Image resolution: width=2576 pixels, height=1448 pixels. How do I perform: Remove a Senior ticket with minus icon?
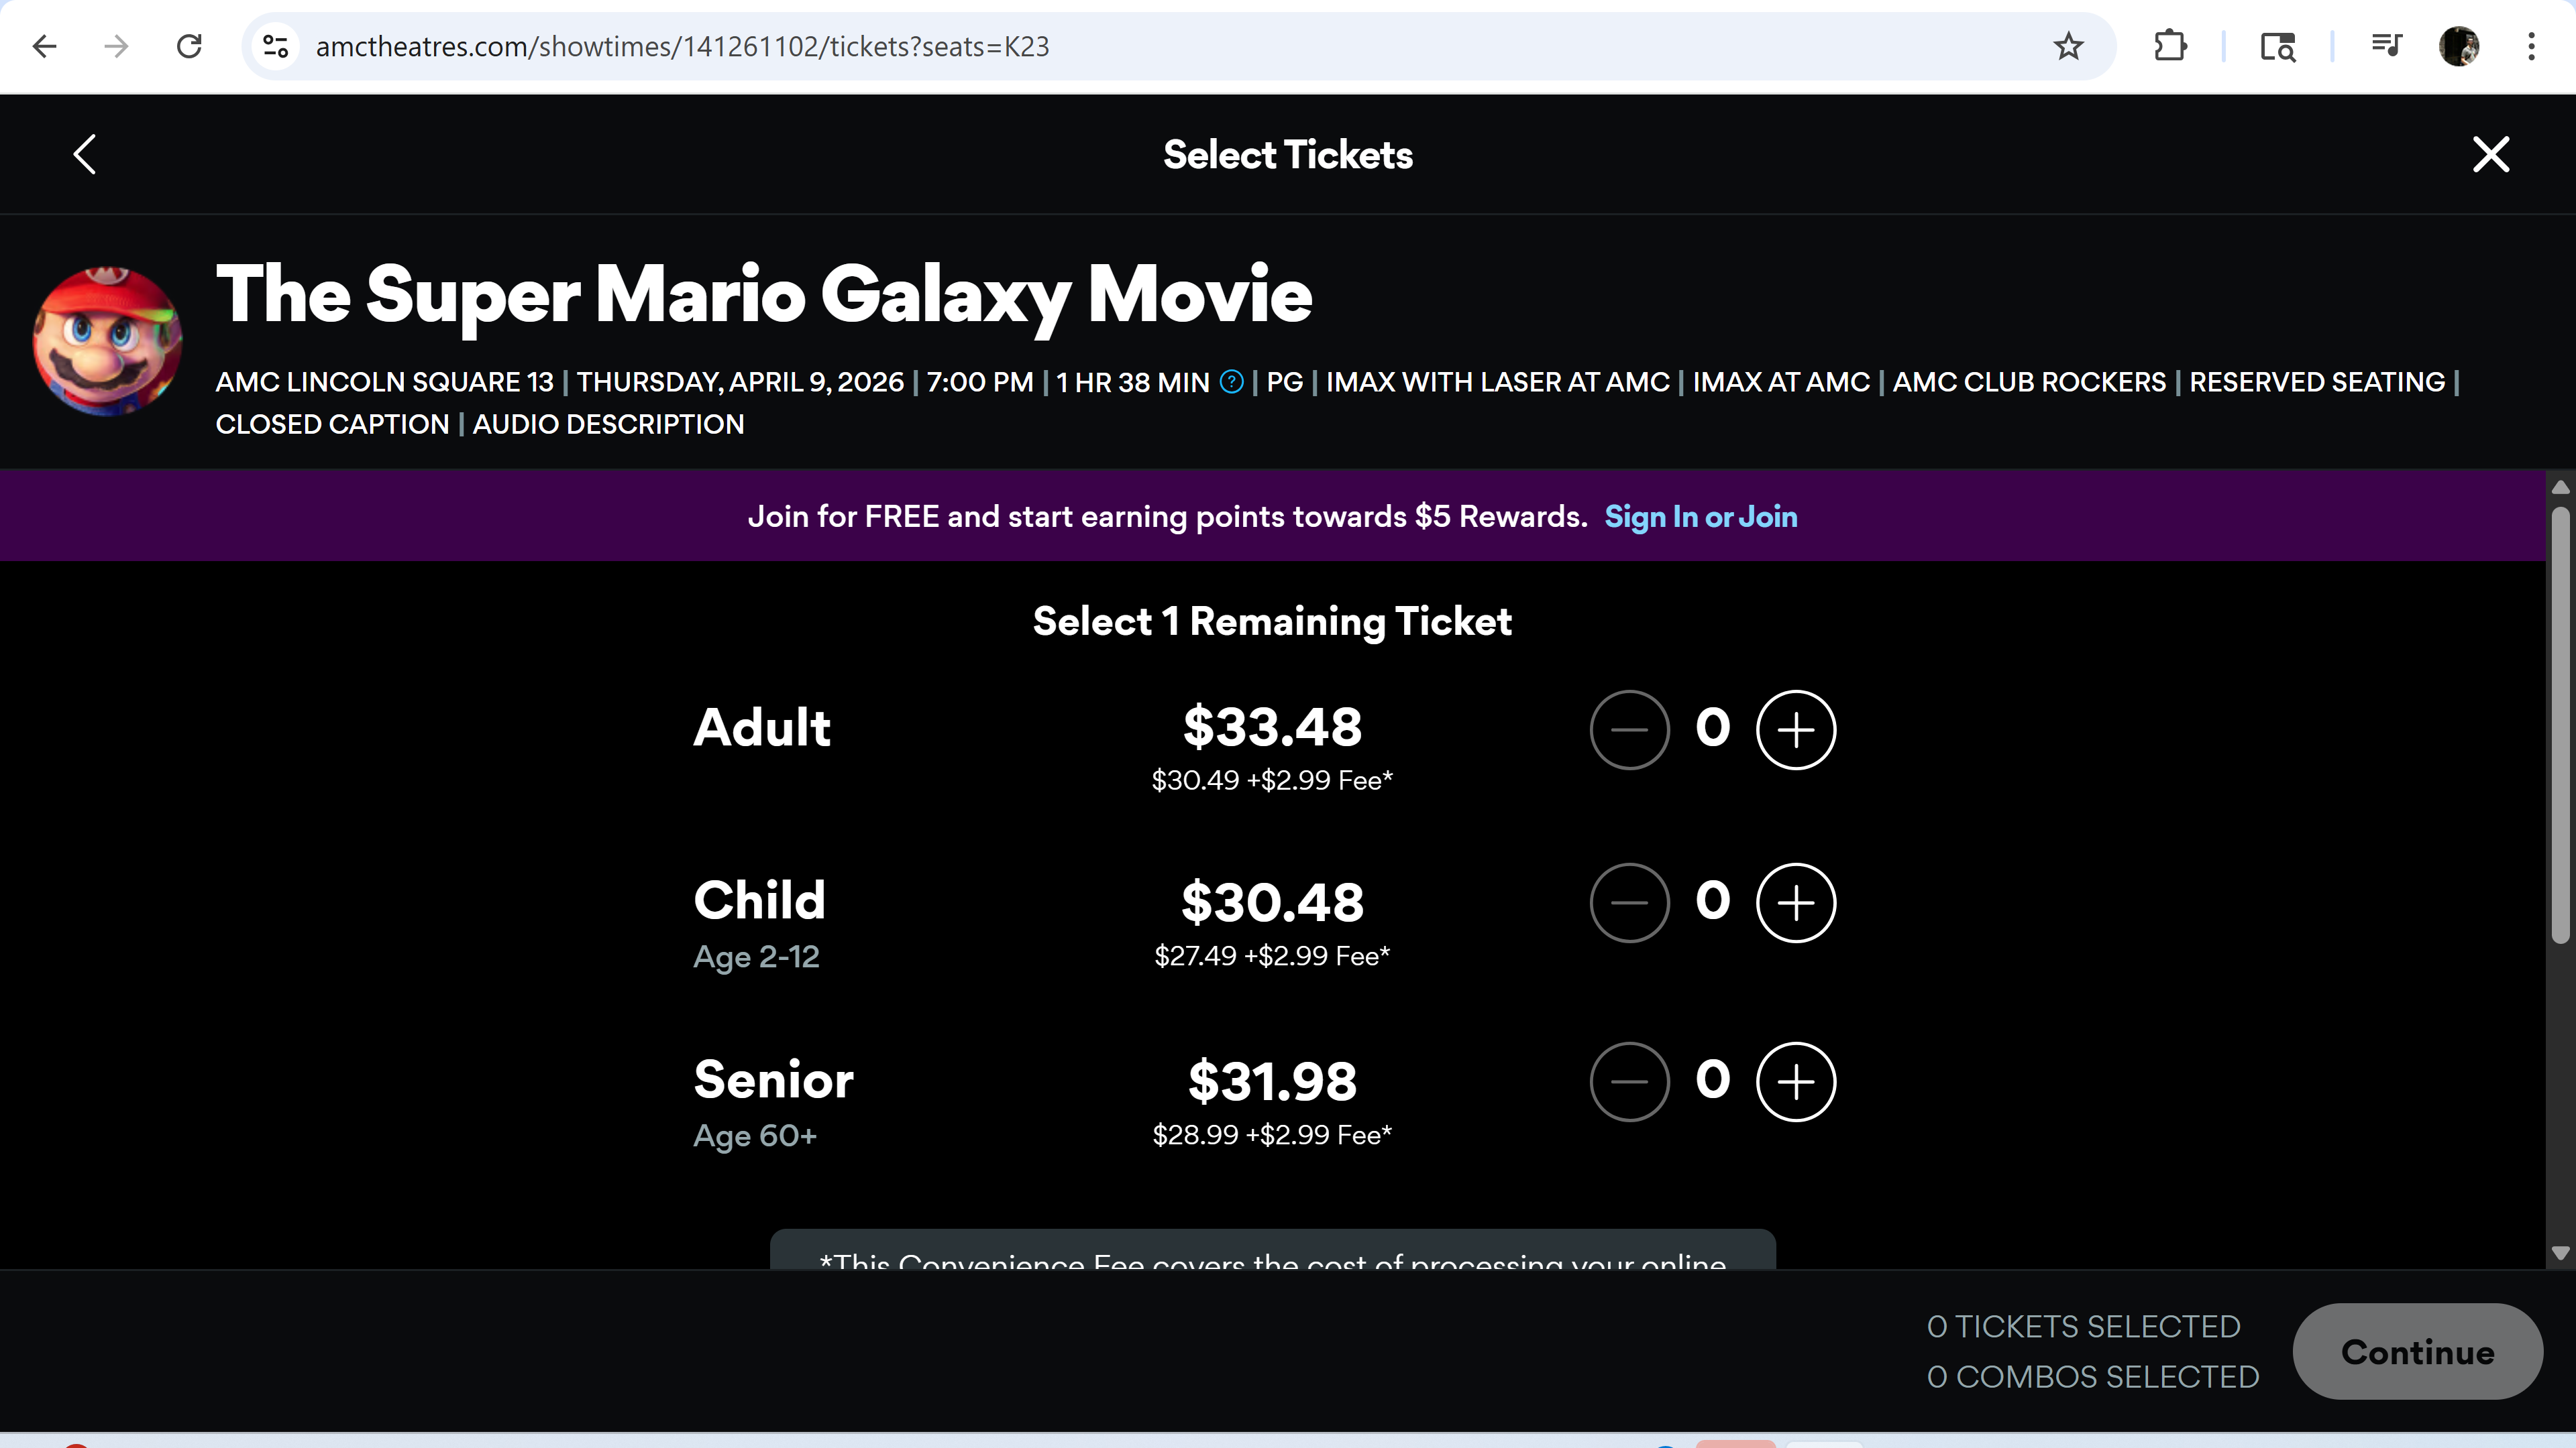click(x=1629, y=1081)
